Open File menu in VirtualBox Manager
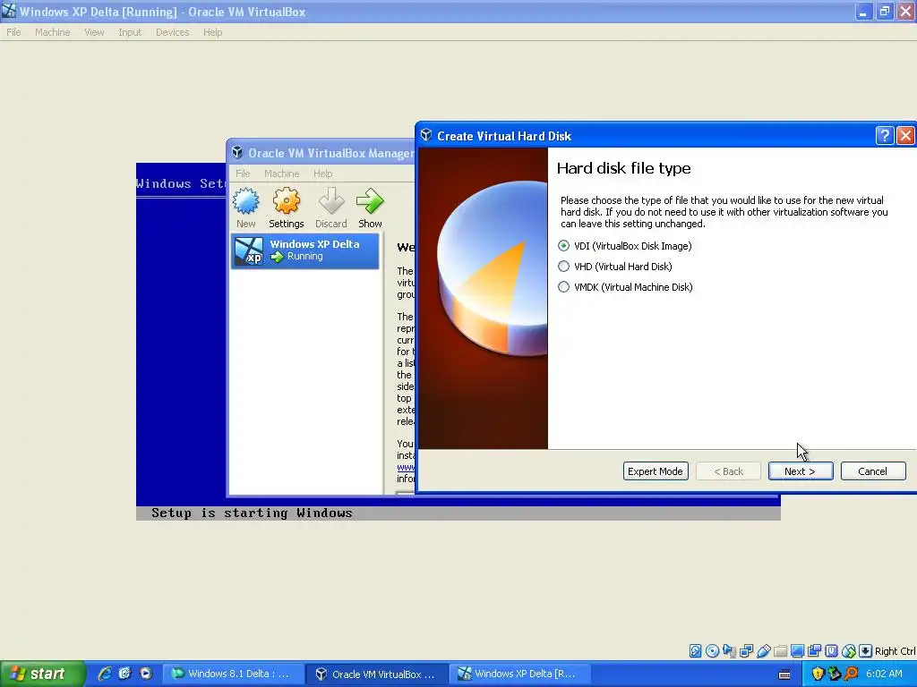The height and width of the screenshot is (687, 917). pyautogui.click(x=243, y=174)
